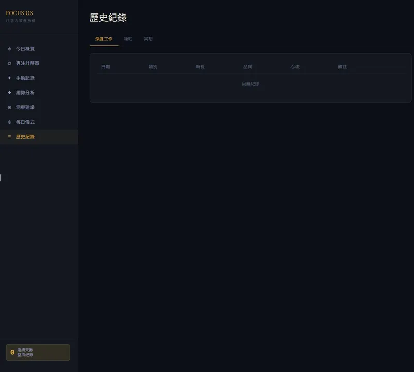The width and height of the screenshot is (414, 372).
Task: Click the 類別 column header
Action: click(153, 67)
